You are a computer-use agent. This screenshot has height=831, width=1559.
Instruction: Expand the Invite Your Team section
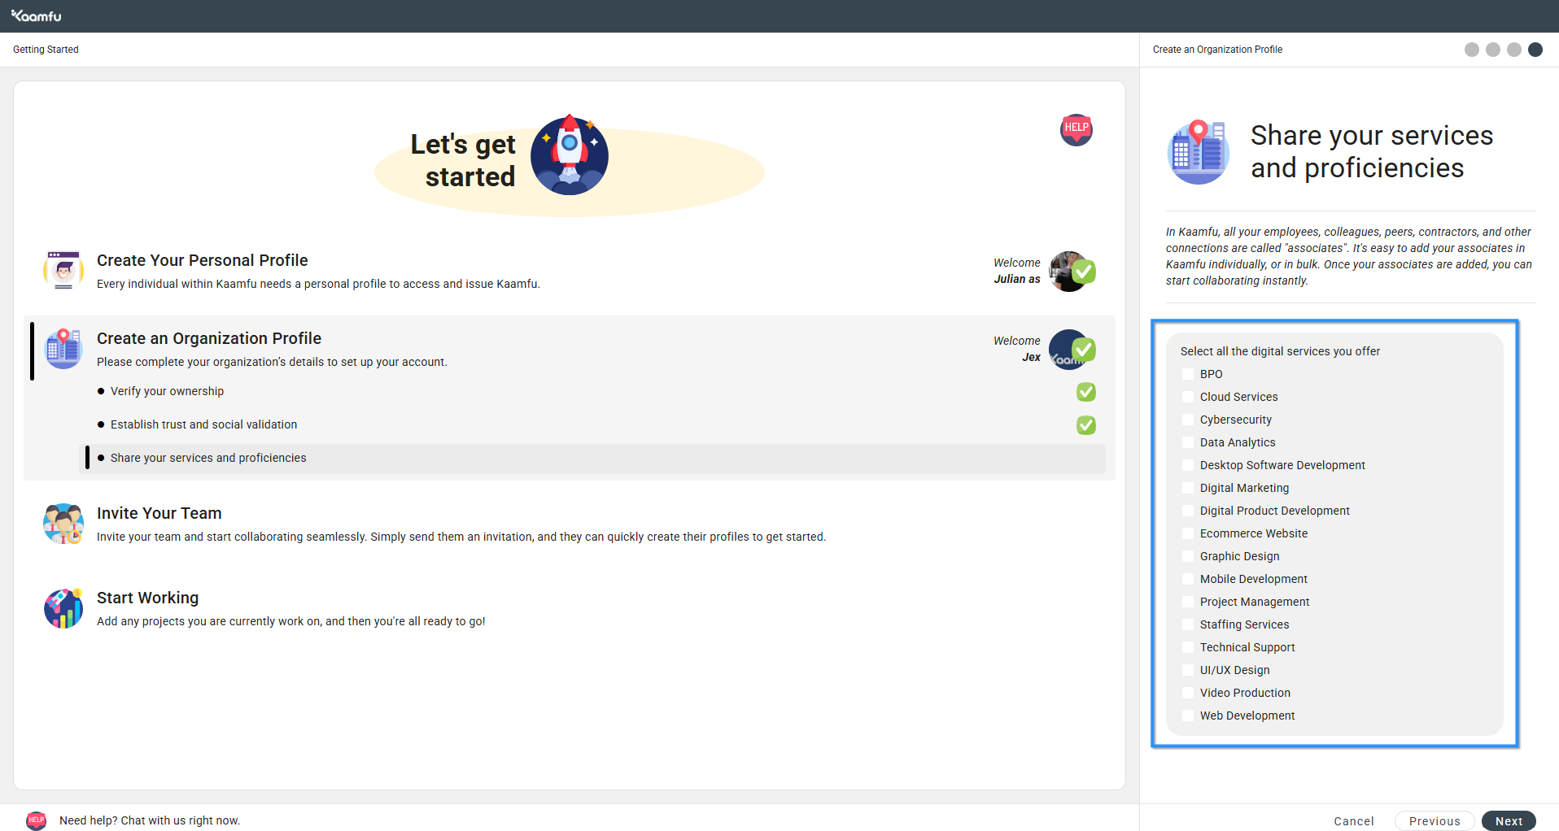click(159, 513)
